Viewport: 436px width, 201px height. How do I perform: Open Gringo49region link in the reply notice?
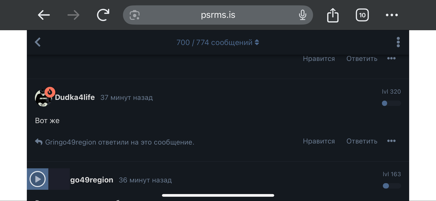(x=71, y=142)
